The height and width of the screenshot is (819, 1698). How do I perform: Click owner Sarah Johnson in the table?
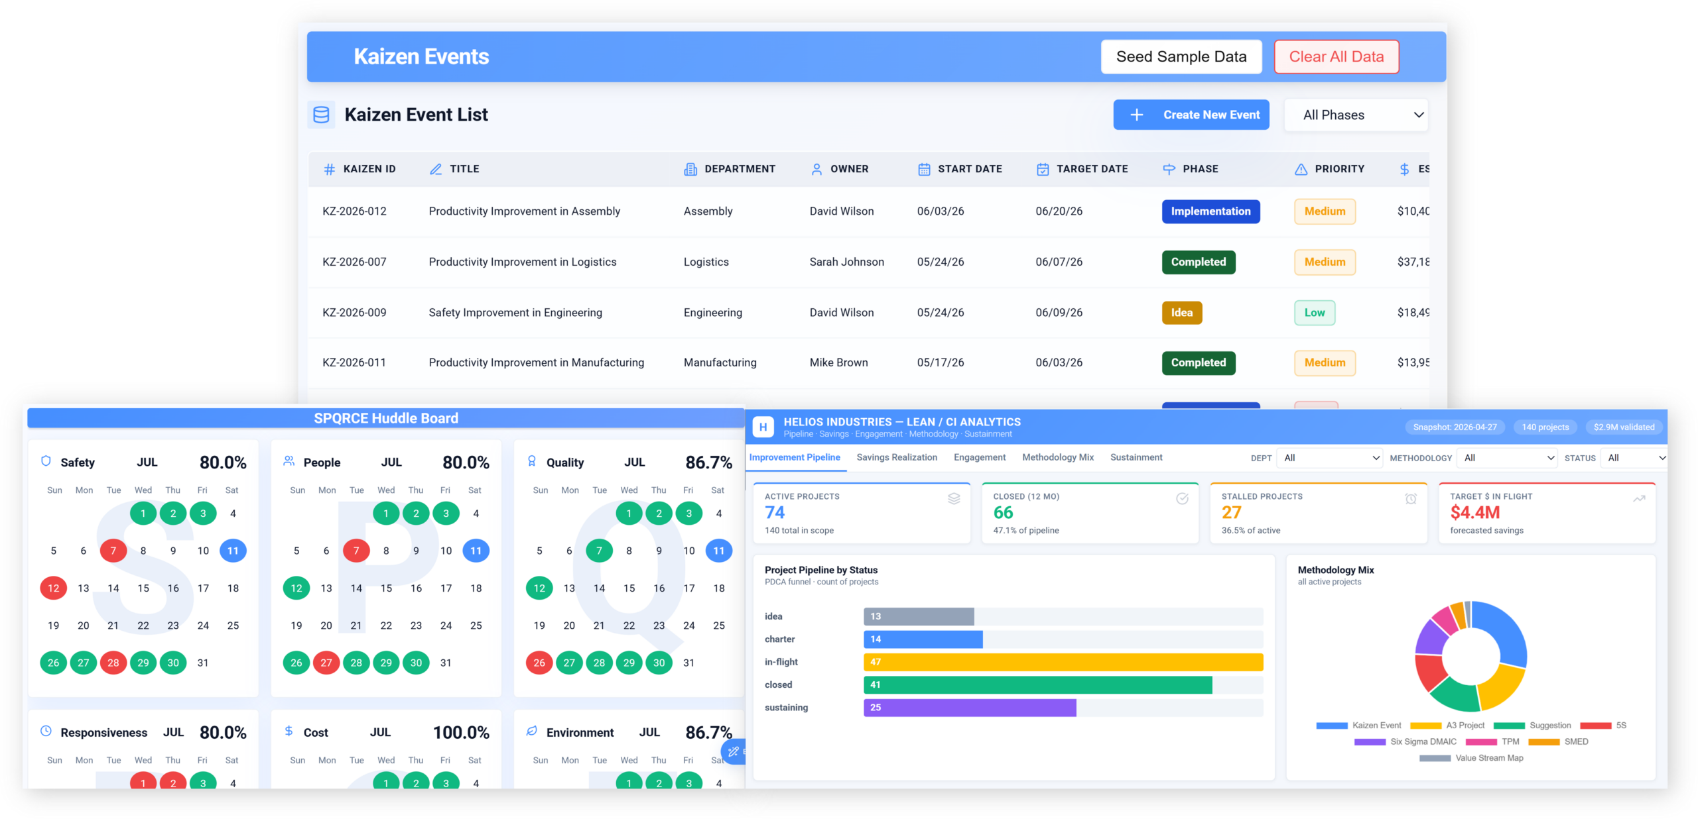click(846, 262)
